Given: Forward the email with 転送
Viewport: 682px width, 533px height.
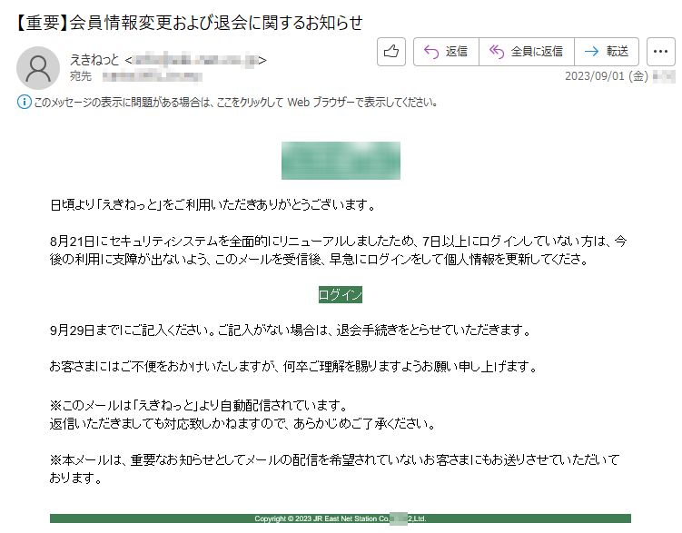Looking at the screenshot, I should tap(607, 52).
